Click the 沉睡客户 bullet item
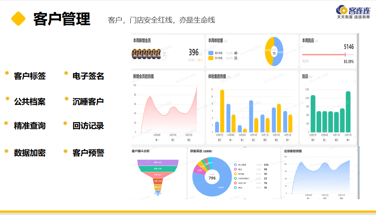Viewport: 376px width, 215px height. coord(88,102)
